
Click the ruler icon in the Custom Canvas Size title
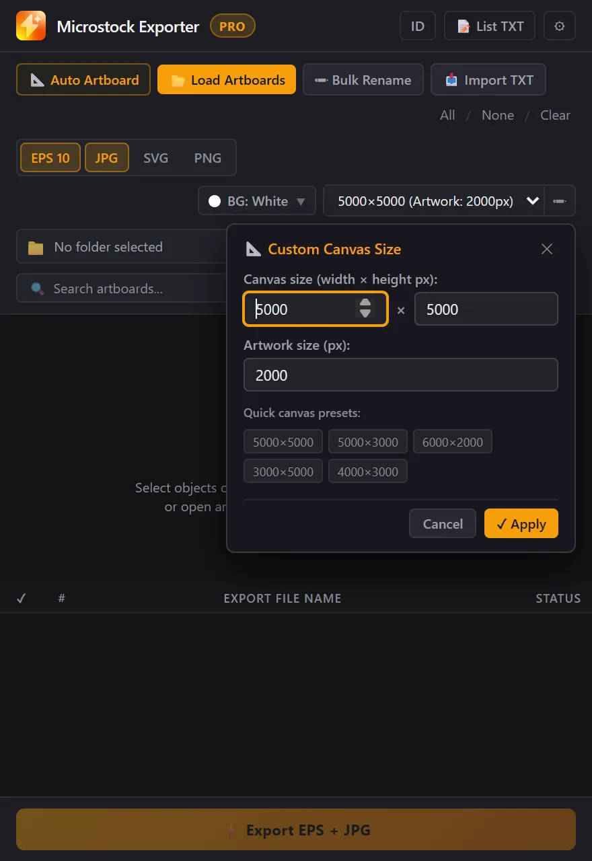pyautogui.click(x=253, y=249)
